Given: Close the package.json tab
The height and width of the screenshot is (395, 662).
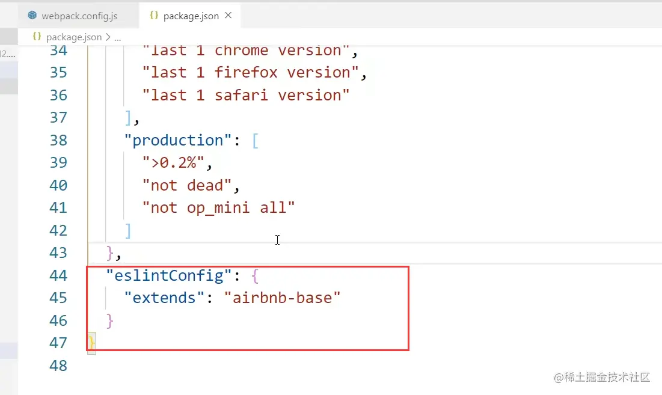Looking at the screenshot, I should (x=228, y=16).
